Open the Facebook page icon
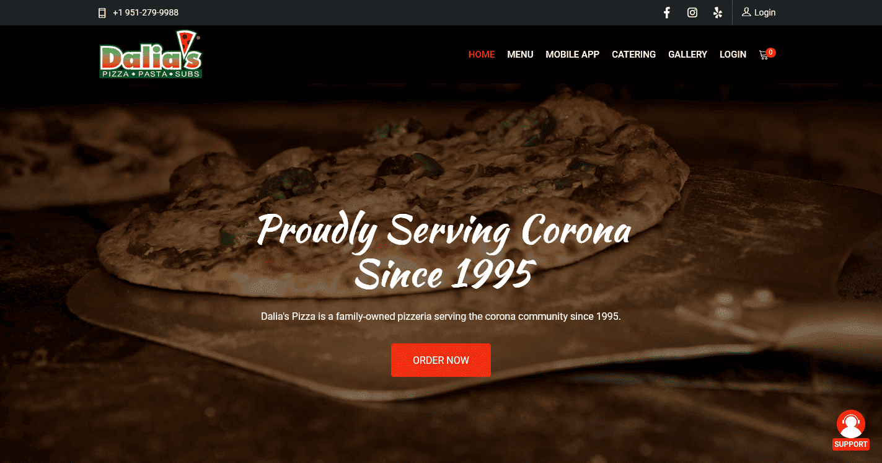882x463 pixels. (x=667, y=12)
